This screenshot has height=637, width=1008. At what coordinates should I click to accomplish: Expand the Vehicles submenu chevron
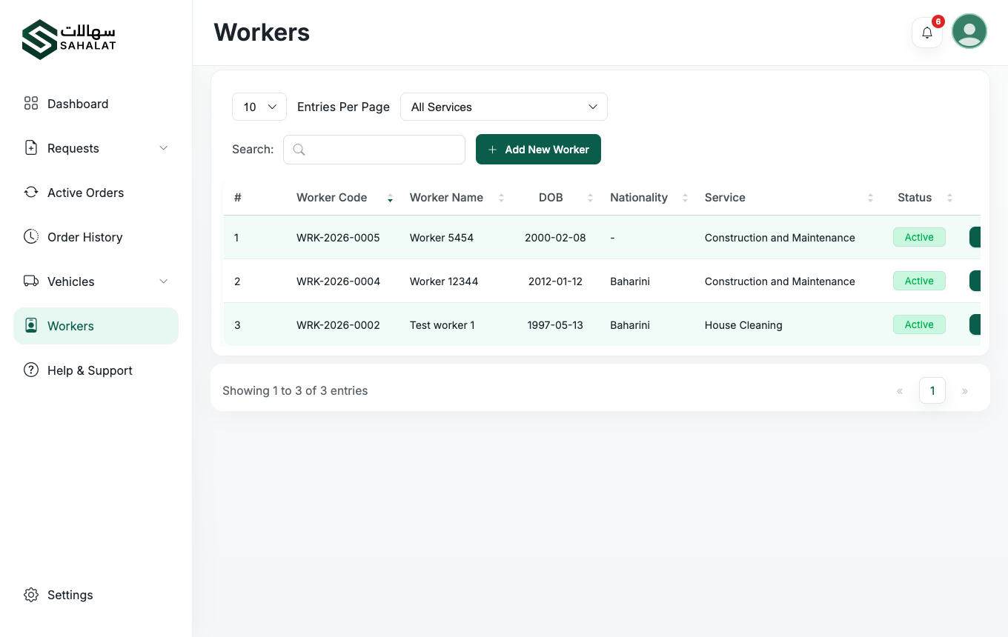click(164, 281)
